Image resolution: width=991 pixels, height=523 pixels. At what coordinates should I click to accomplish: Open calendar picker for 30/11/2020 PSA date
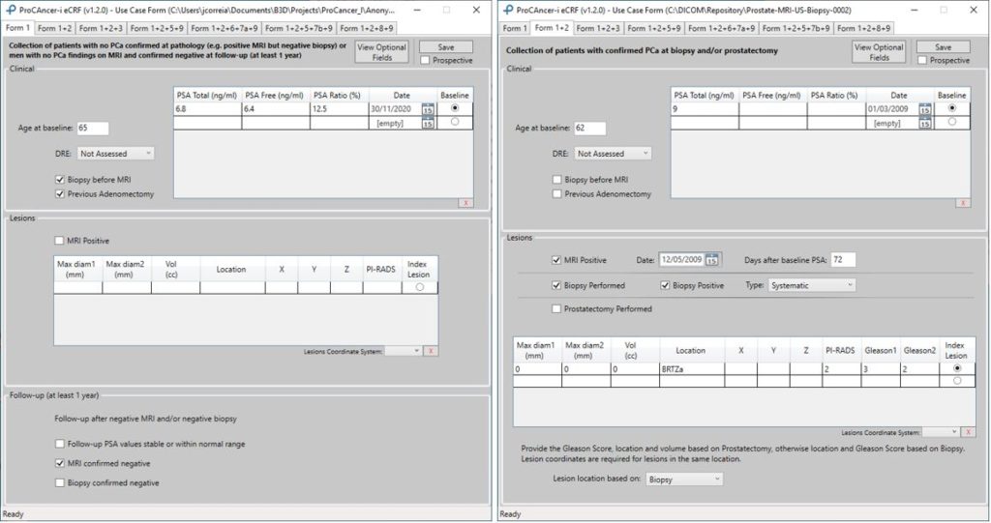pos(428,110)
